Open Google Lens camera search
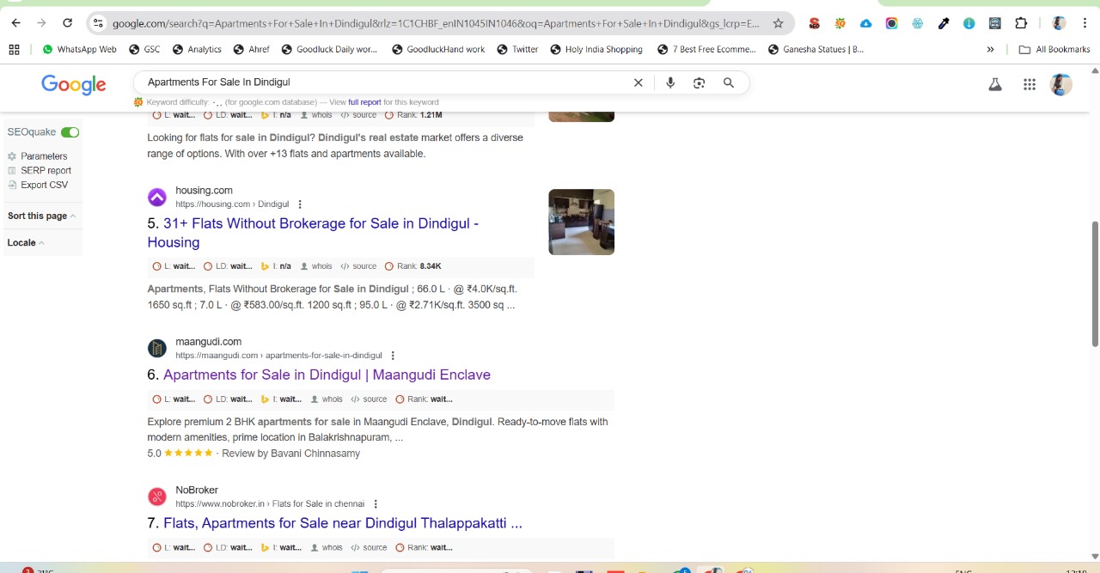This screenshot has width=1100, height=573. click(699, 82)
